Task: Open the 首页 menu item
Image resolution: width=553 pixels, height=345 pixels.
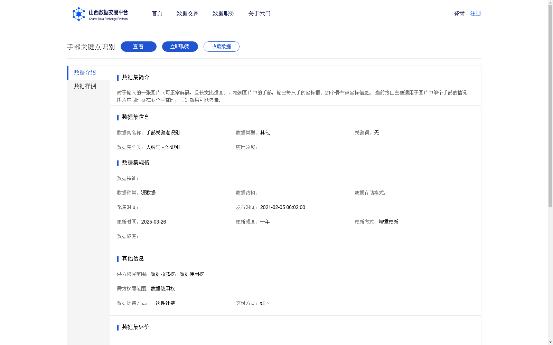Action: click(157, 13)
